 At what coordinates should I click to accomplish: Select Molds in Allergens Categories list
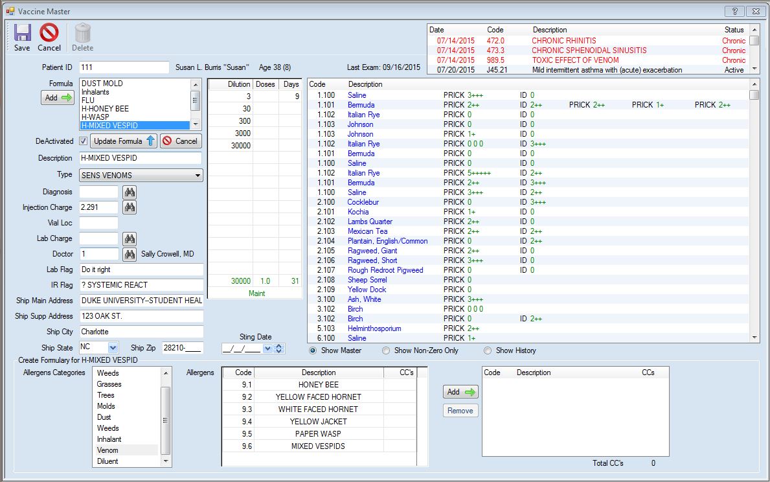106,406
